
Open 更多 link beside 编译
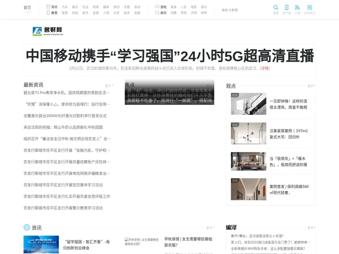[x=311, y=228]
